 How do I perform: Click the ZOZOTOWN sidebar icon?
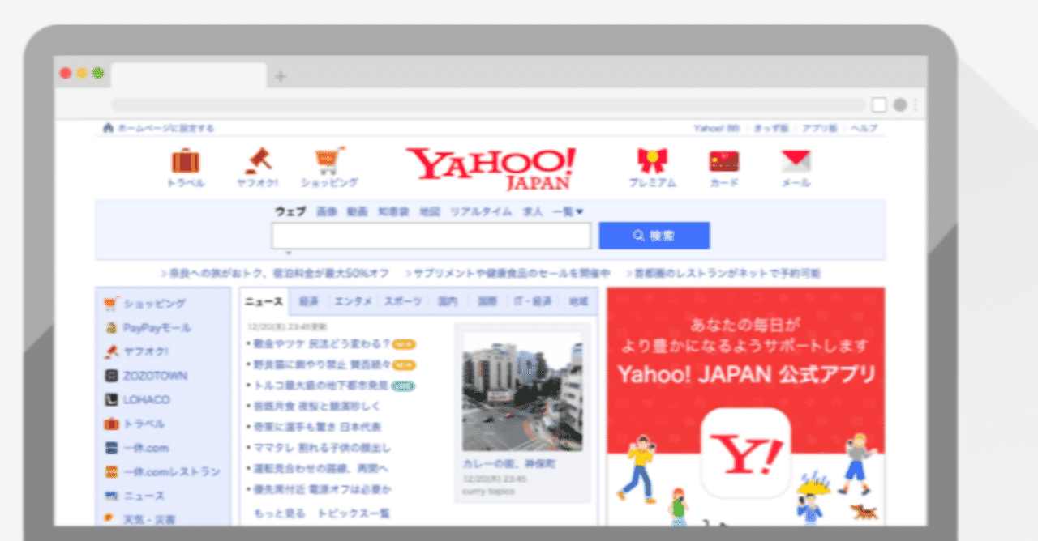(112, 376)
